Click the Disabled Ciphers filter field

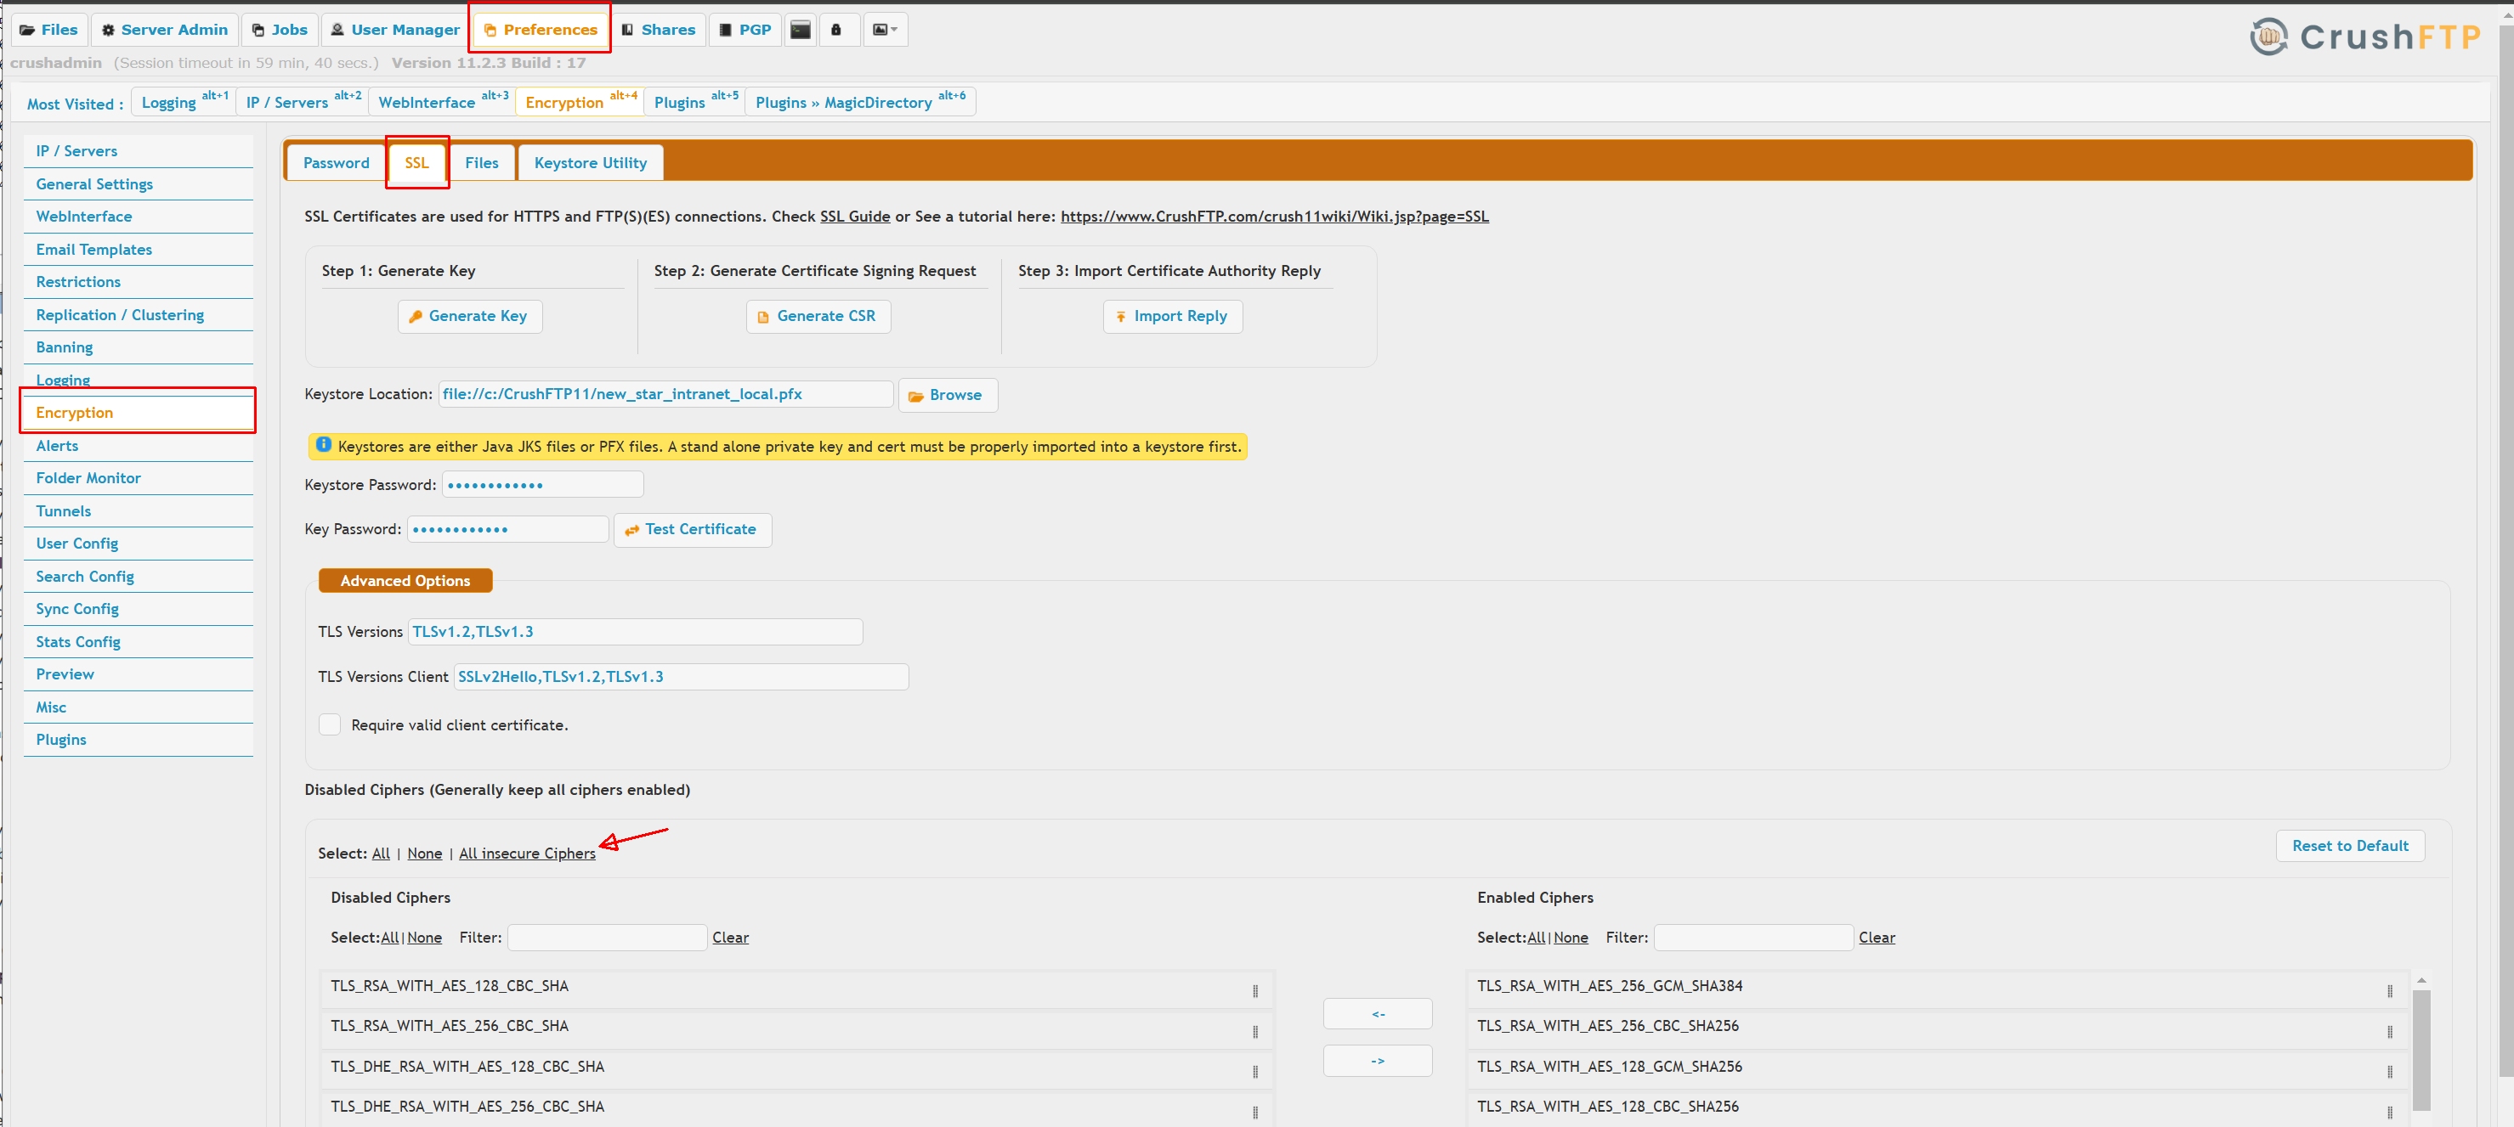[x=607, y=937]
